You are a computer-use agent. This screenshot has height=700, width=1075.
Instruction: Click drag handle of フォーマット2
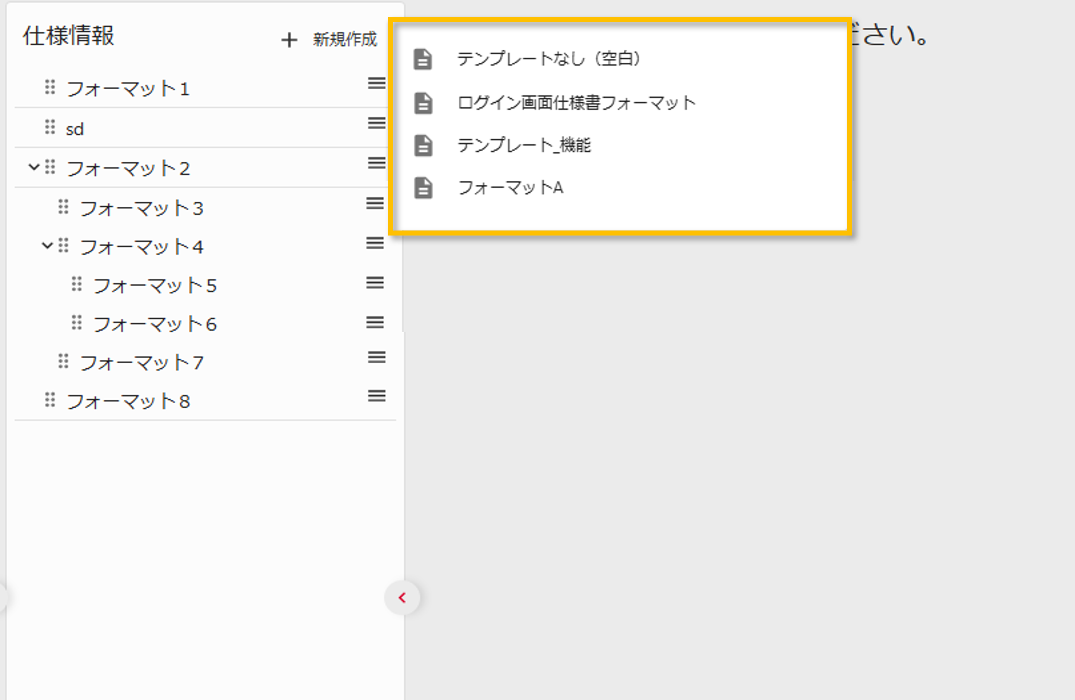[50, 167]
